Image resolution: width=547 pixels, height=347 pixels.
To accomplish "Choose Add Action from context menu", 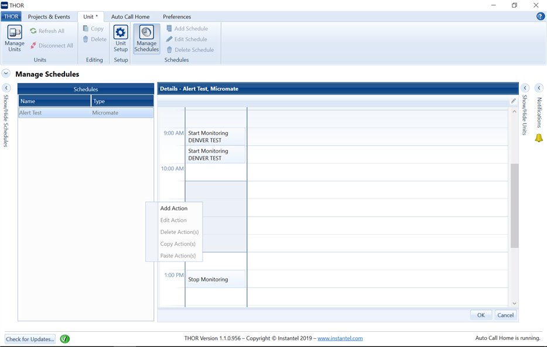I will (x=174, y=208).
